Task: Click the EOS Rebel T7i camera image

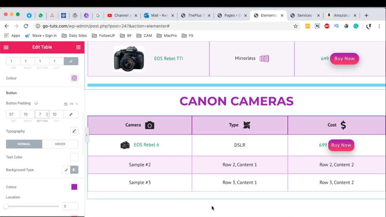Action: (x=129, y=58)
